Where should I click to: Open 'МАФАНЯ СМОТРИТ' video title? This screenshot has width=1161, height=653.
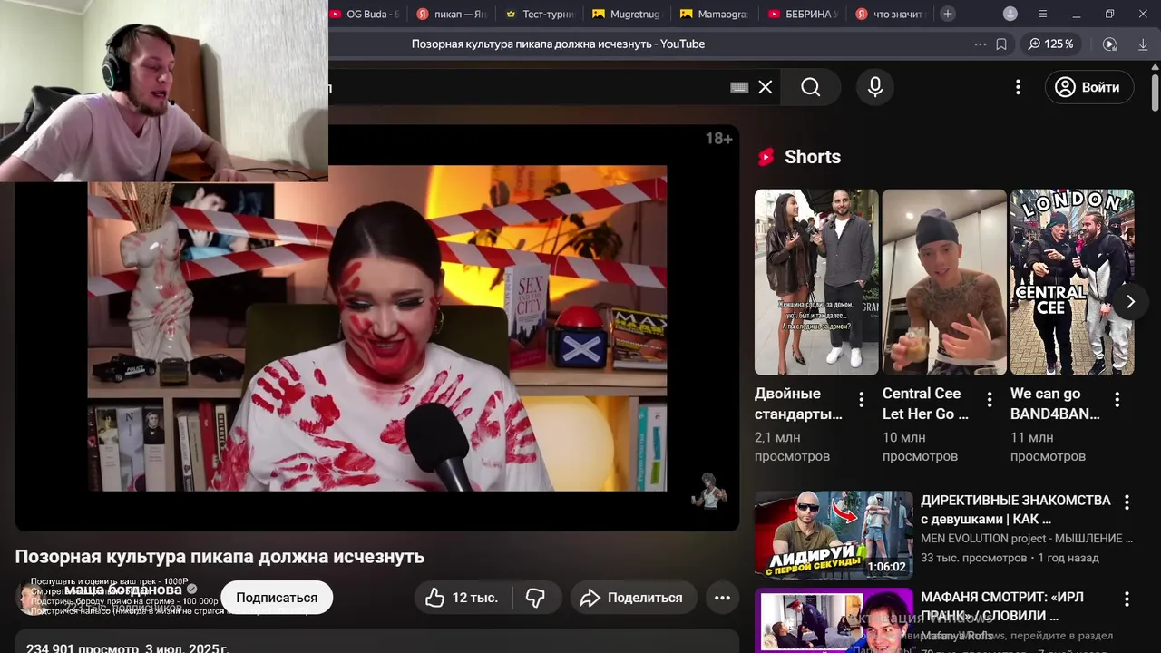(1002, 606)
